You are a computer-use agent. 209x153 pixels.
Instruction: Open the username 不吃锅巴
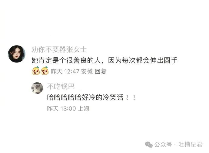coord(61,87)
